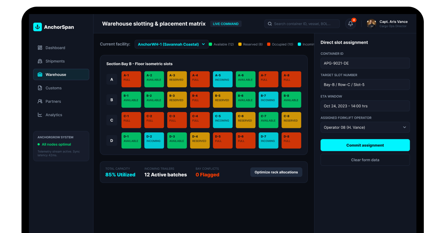This screenshot has height=233, width=445.
Task: Click the Analytics chart icon
Action: point(40,115)
